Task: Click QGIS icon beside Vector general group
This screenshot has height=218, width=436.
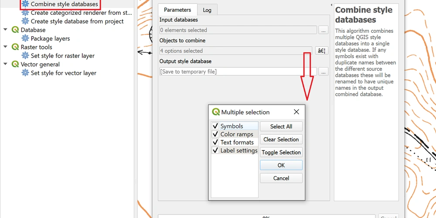Action: pos(15,65)
